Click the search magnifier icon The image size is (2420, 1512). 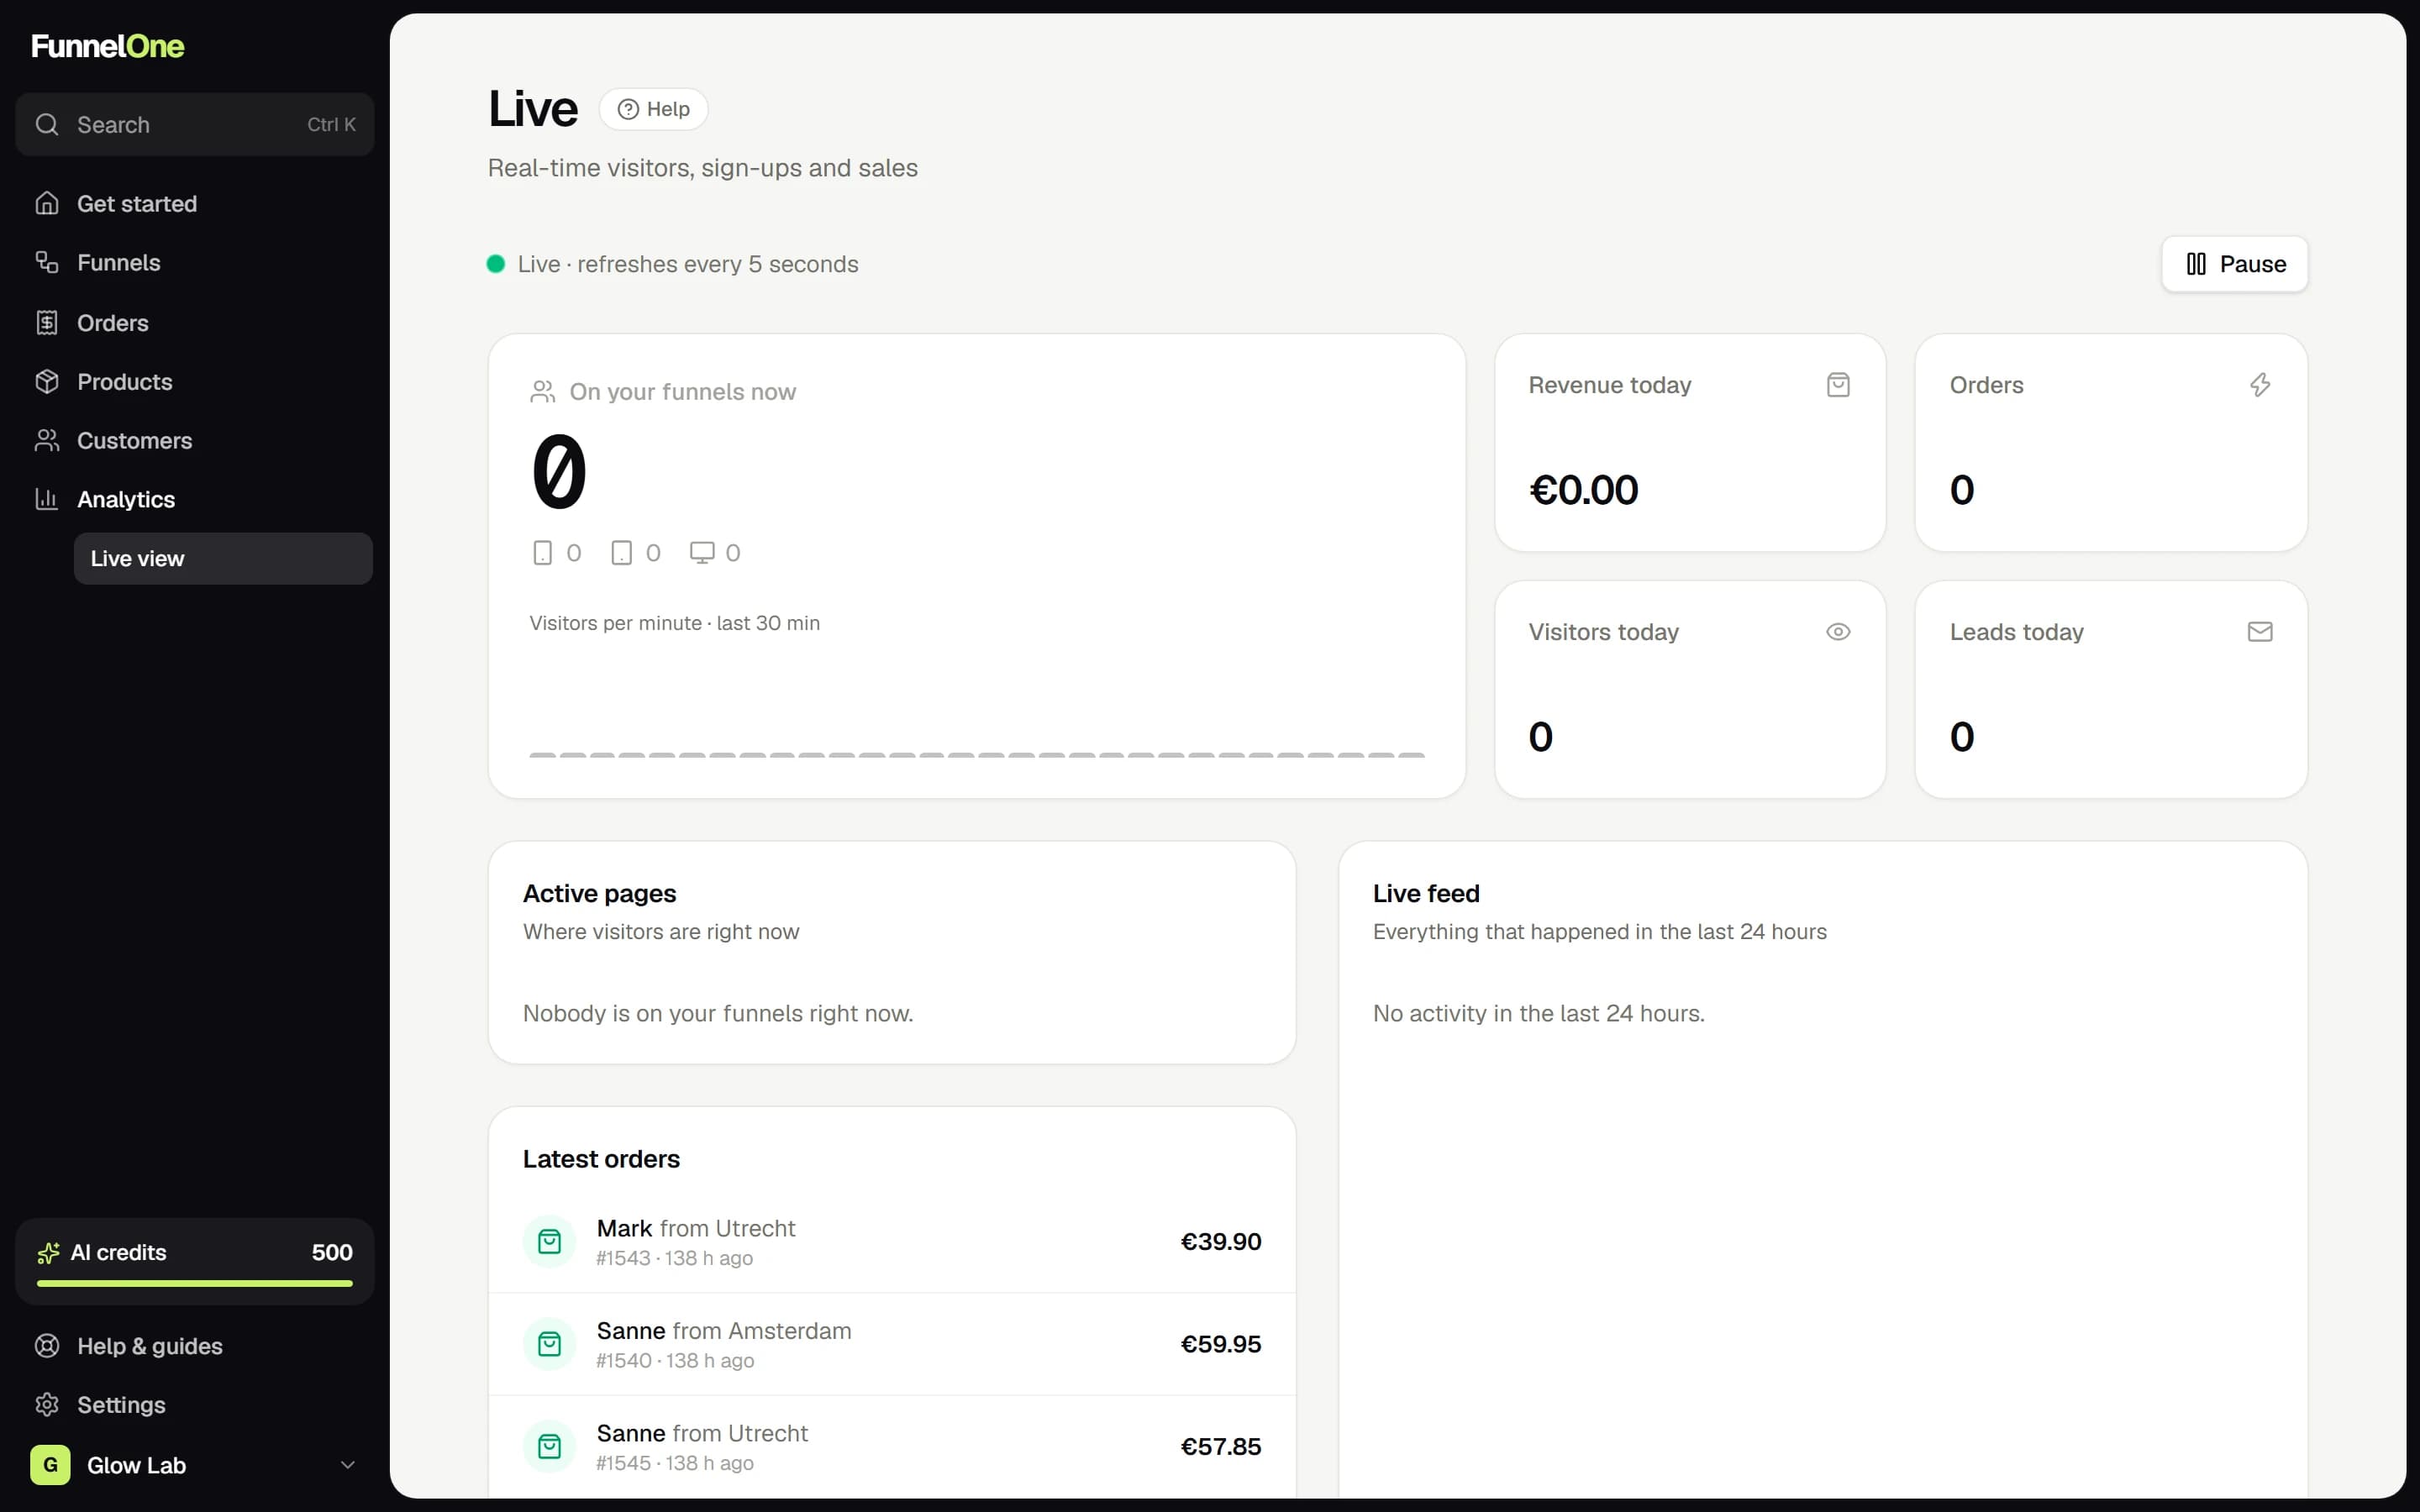47,124
